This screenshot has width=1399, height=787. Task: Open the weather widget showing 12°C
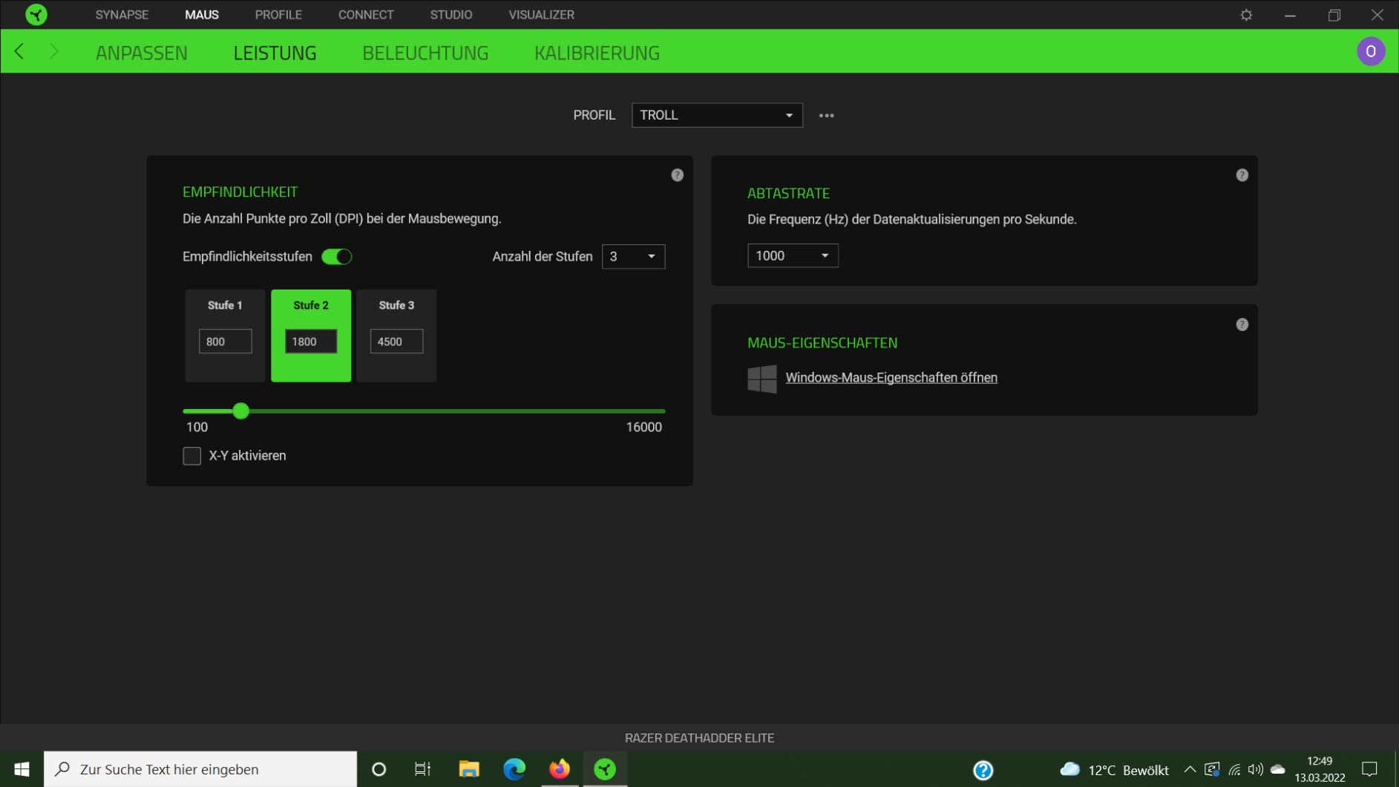click(1114, 769)
